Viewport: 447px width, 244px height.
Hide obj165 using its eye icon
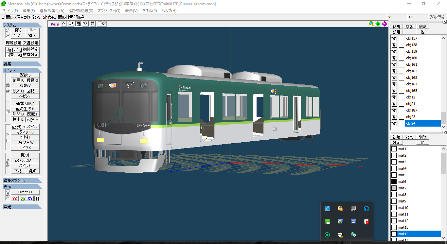[x=394, y=91]
